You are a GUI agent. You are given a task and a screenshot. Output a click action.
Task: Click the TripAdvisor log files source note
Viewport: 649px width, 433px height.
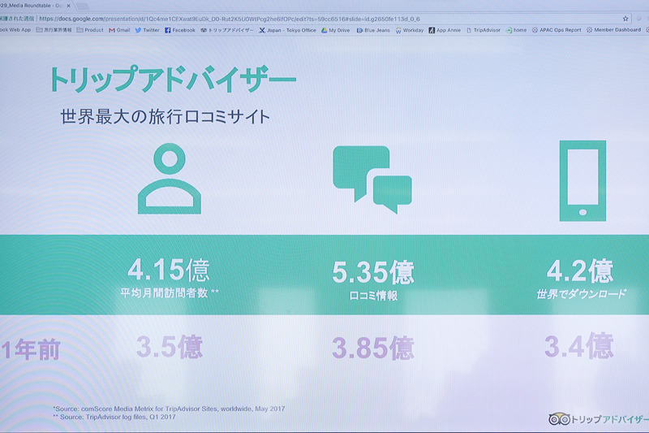pyautogui.click(x=114, y=417)
